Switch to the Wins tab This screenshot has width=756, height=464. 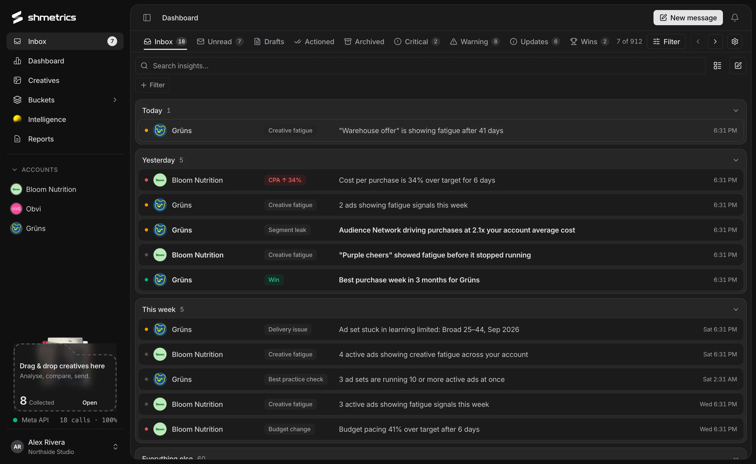point(589,41)
